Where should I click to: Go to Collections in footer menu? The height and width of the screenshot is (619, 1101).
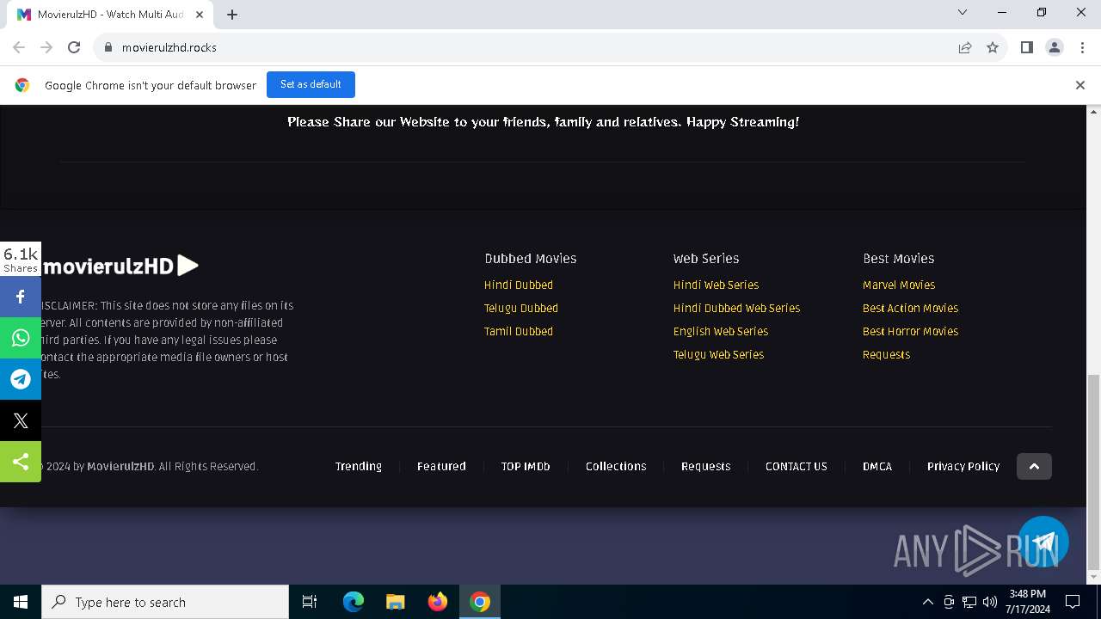(616, 466)
